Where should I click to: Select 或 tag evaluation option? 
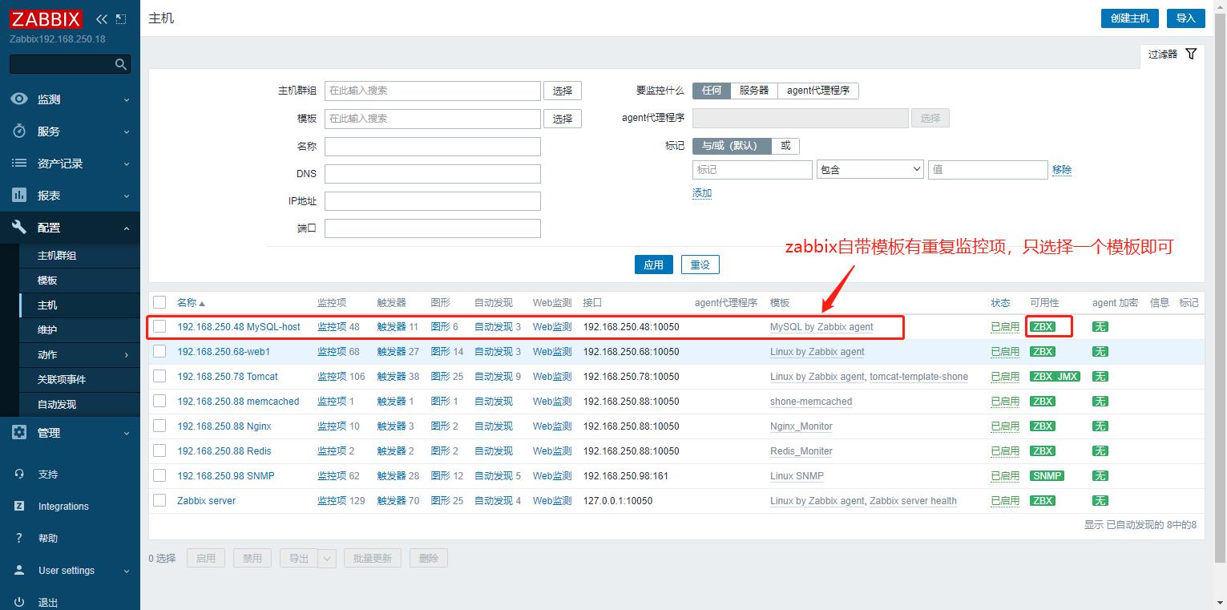[x=785, y=146]
